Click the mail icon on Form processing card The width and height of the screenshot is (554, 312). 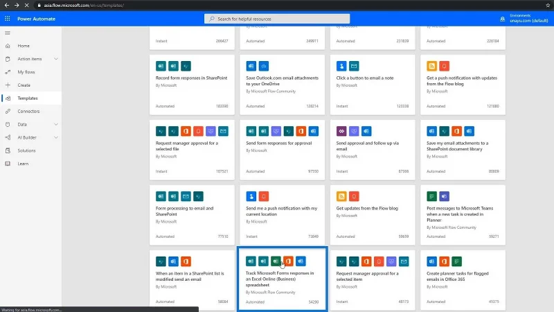tap(186, 196)
